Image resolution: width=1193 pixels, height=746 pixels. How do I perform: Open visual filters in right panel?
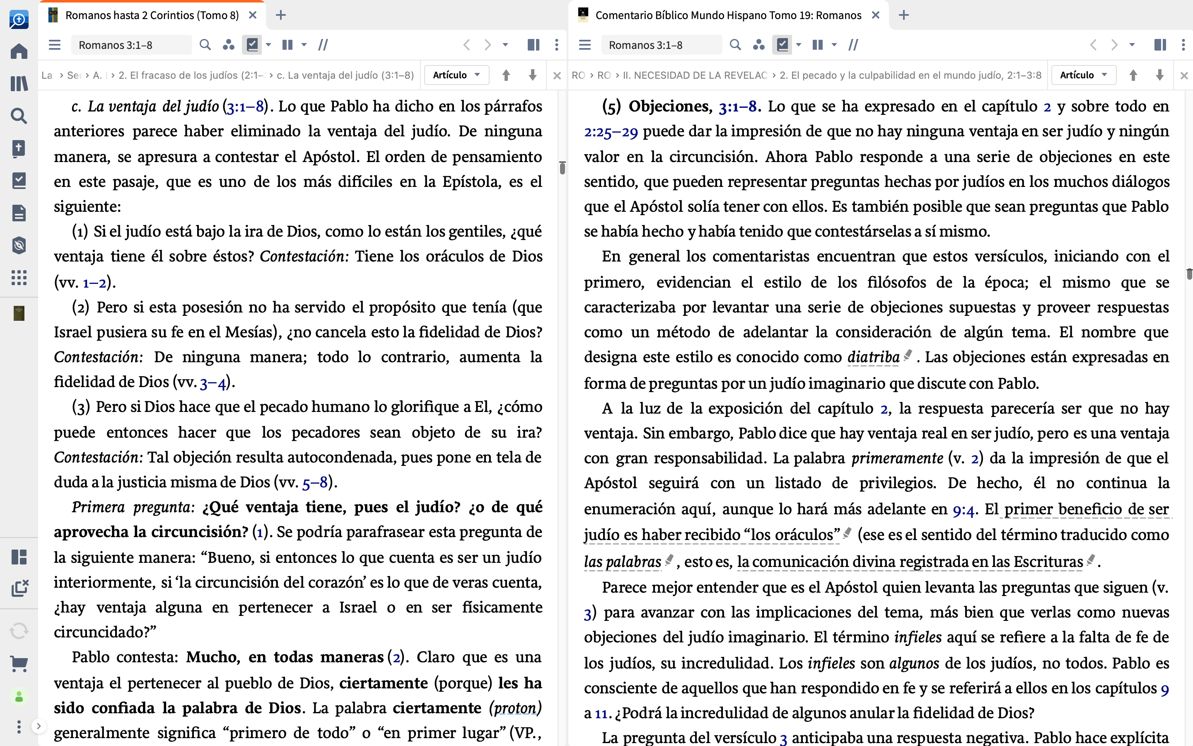coord(759,45)
